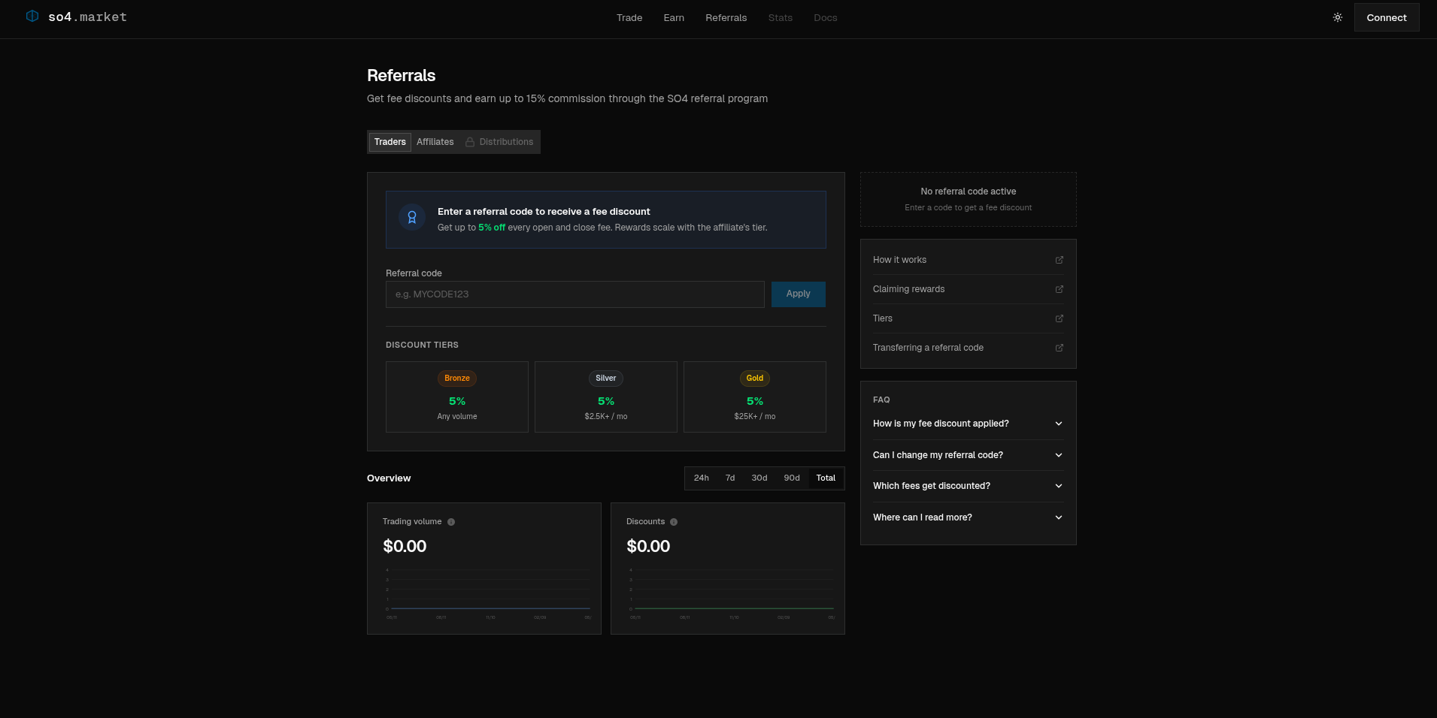Screen dimensions: 1437x718
Task: Select the 24h overview range
Action: click(702, 478)
